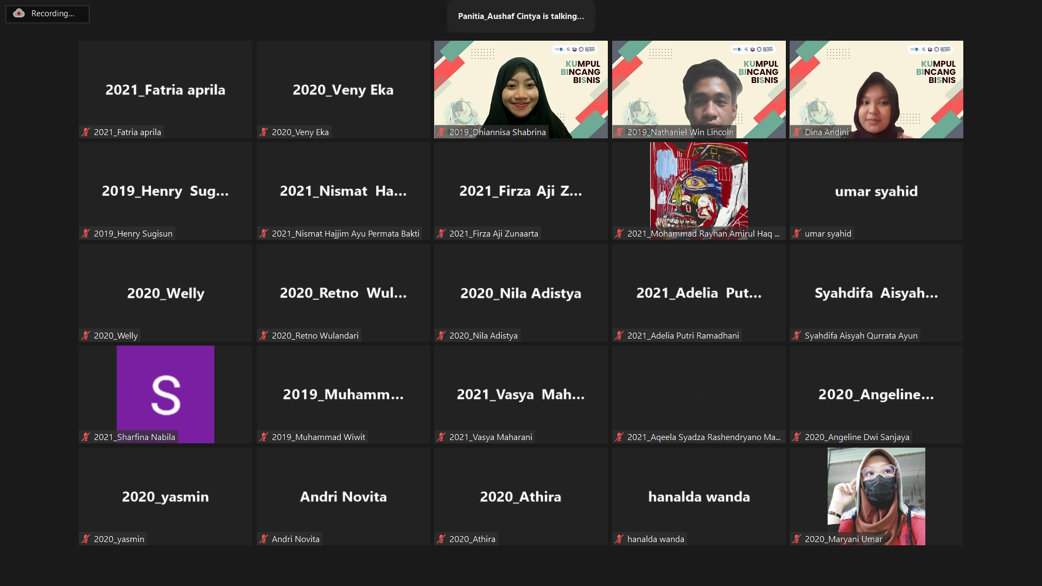
Task: Select the 2020_Angeline Dwi Sanjaya participant tile
Action: pyautogui.click(x=876, y=393)
